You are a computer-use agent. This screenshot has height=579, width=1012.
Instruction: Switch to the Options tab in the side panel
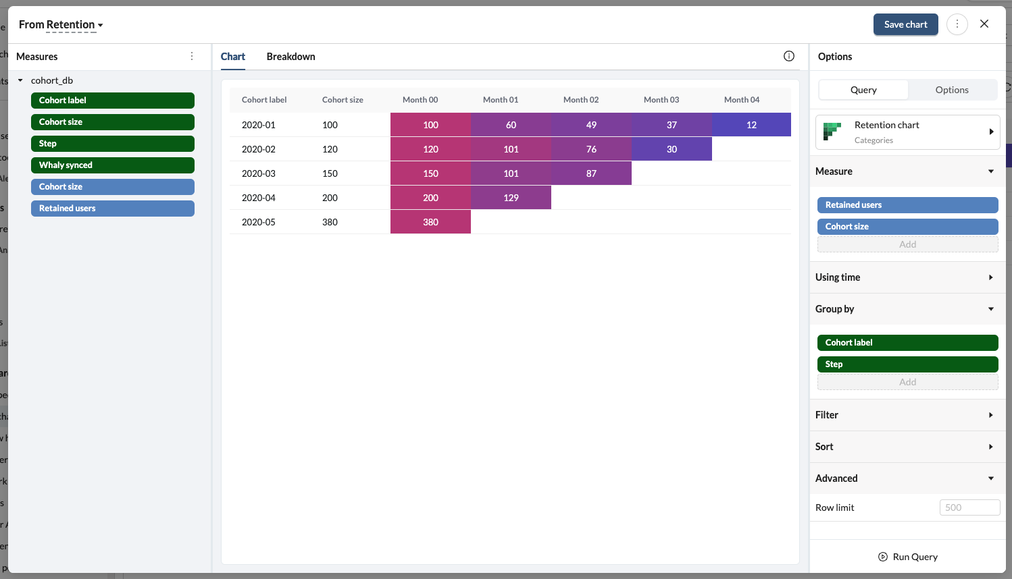[x=951, y=90]
